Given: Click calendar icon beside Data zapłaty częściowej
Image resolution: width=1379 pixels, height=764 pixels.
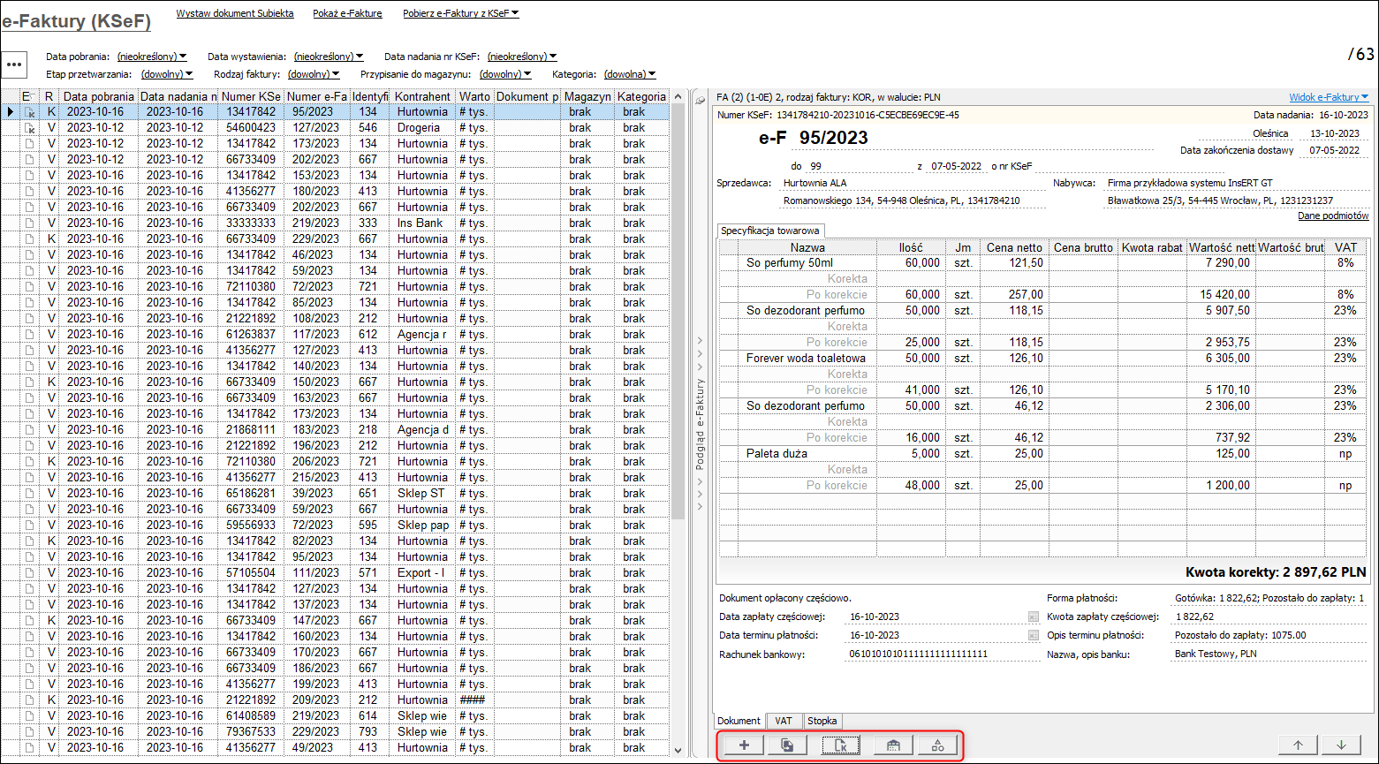Looking at the screenshot, I should pyautogui.click(x=1033, y=616).
